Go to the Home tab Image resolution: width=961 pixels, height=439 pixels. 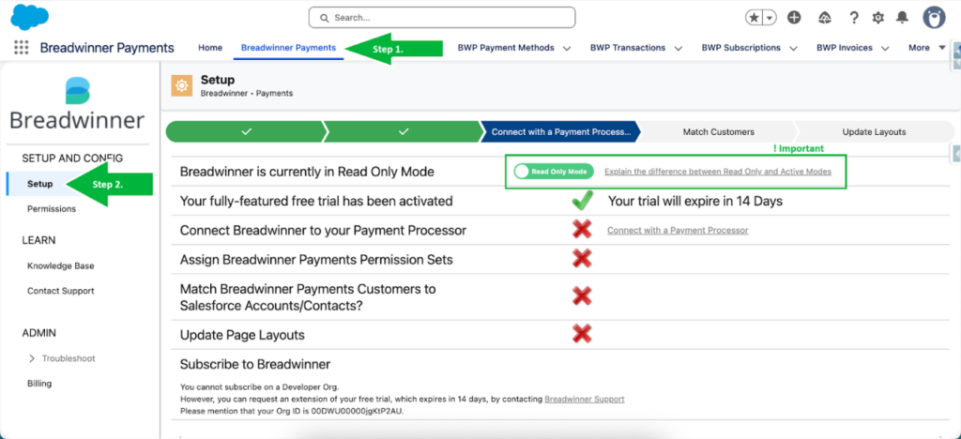(x=210, y=48)
